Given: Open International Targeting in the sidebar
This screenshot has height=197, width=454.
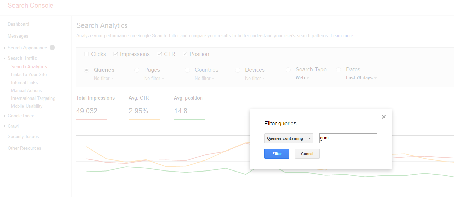Looking at the screenshot, I should point(33,98).
